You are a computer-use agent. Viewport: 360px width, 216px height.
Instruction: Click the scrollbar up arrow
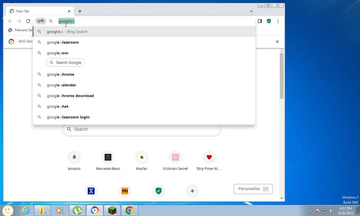282,51
